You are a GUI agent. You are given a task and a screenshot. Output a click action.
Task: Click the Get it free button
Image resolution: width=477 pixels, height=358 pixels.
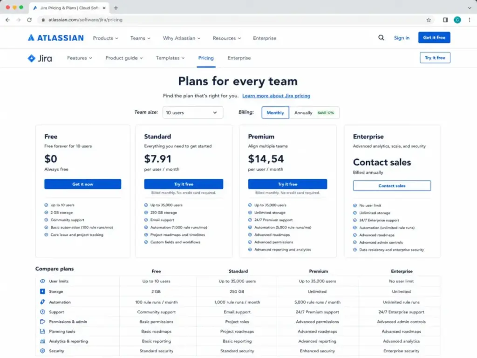pos(434,37)
